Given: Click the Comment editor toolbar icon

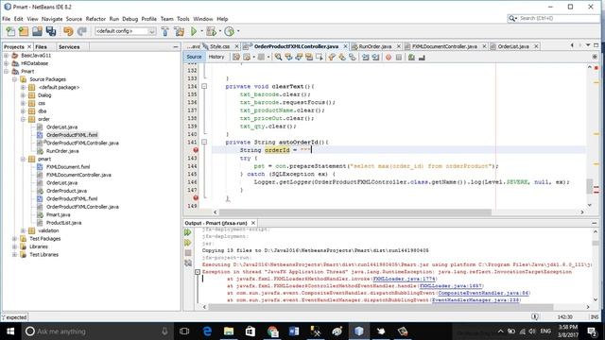Looking at the screenshot, I should point(411,57).
